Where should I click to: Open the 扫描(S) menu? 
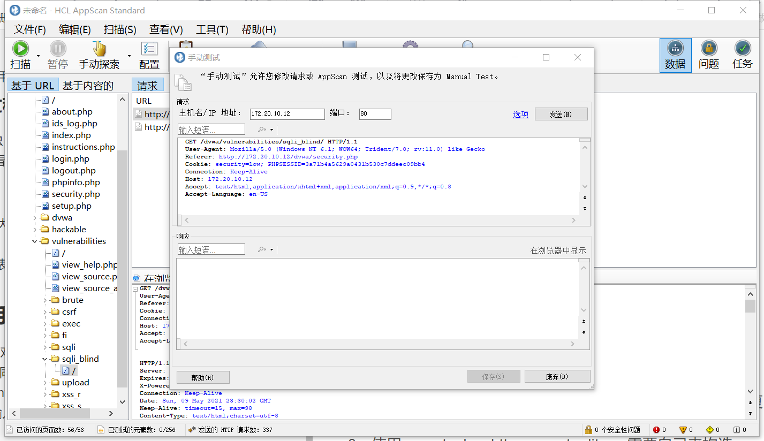click(x=120, y=29)
